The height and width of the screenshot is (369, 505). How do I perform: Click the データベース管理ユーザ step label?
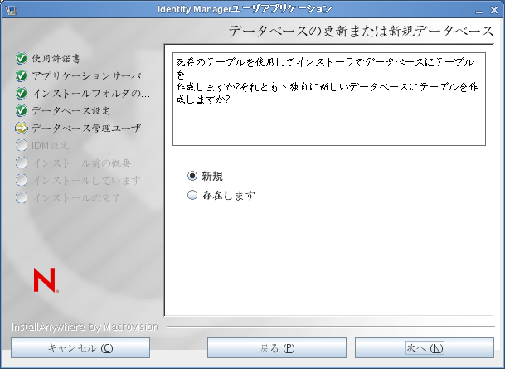86,129
